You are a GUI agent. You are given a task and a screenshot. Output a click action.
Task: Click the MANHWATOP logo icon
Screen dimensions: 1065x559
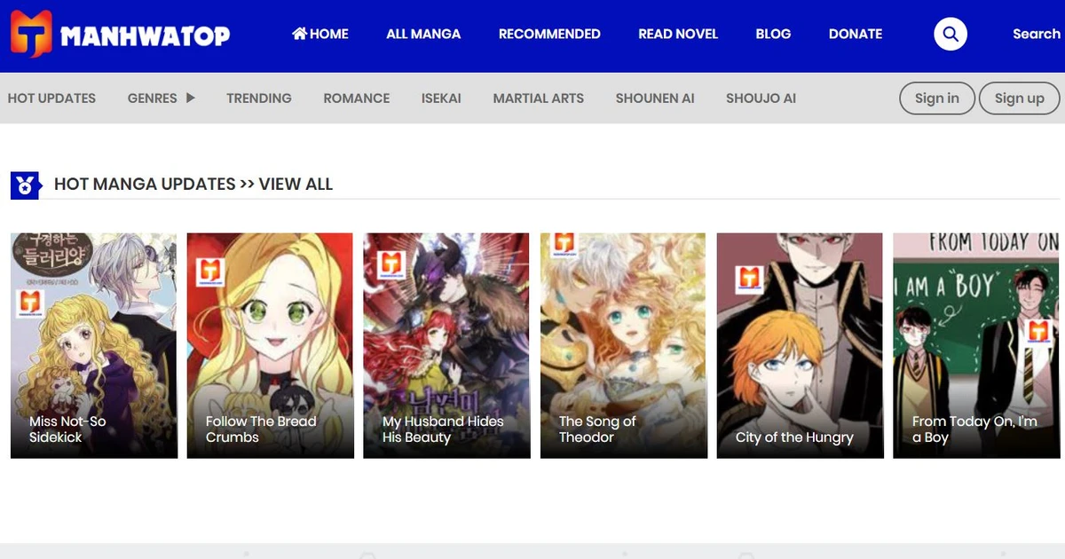coord(29,34)
